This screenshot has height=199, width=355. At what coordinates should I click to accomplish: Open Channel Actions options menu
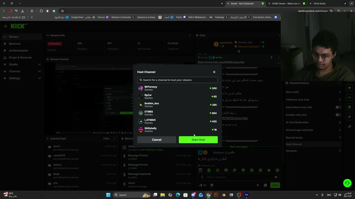pos(339,83)
